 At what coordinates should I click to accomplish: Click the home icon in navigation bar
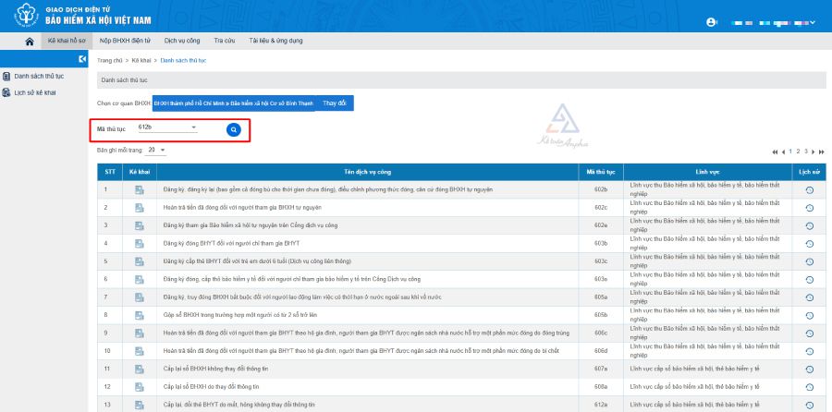point(30,42)
